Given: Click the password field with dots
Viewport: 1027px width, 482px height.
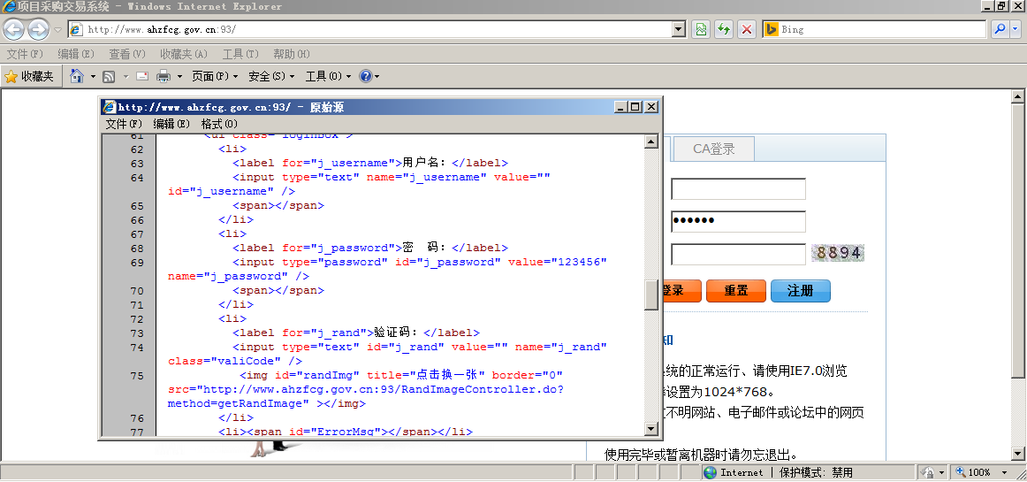Looking at the screenshot, I should point(738,221).
